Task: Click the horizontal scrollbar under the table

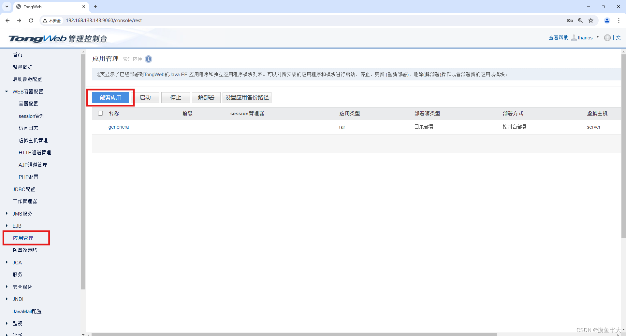Action: pyautogui.click(x=294, y=334)
